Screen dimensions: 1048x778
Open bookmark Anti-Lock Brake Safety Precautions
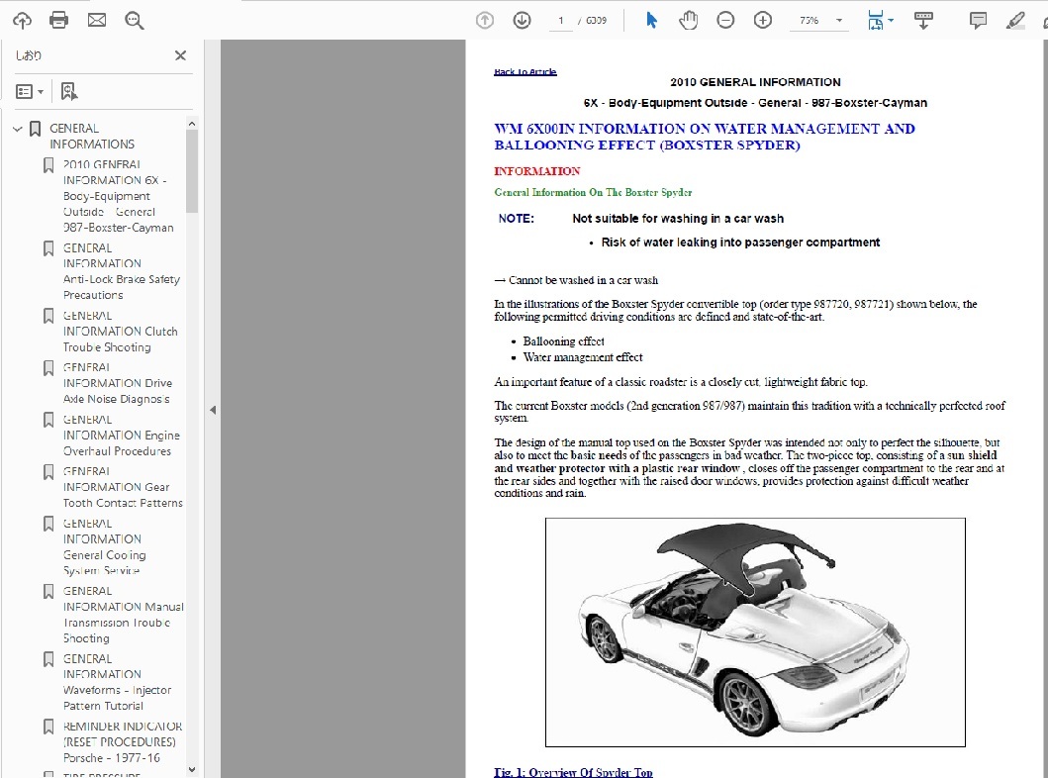tap(122, 271)
